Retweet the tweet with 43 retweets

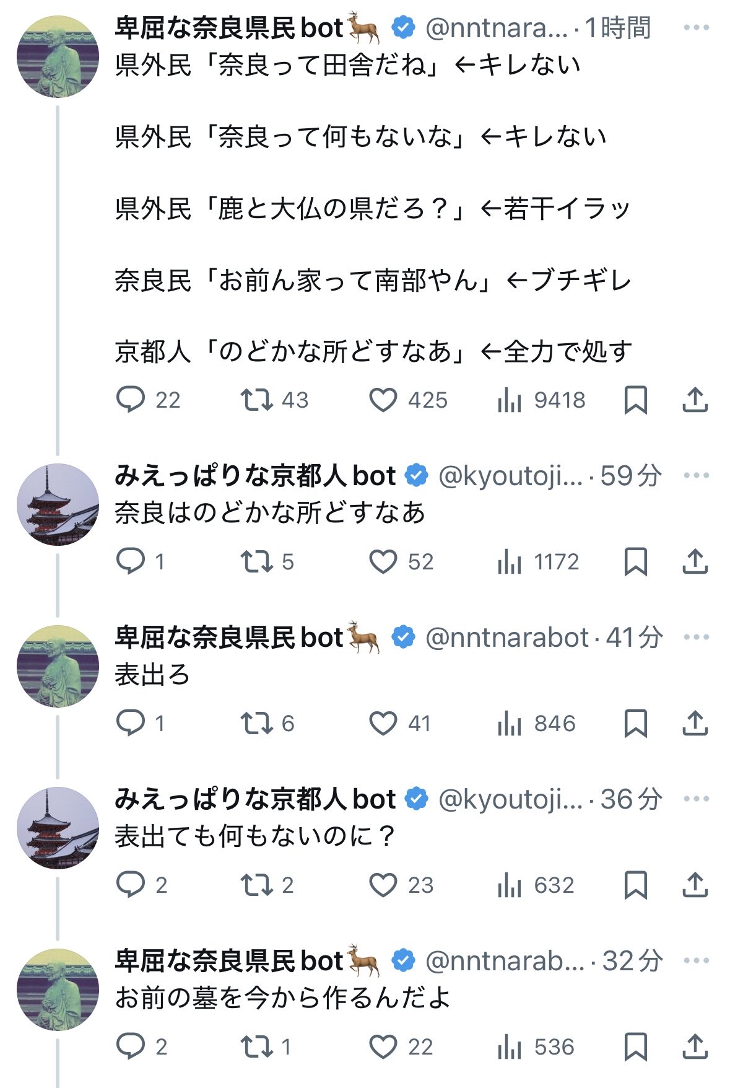point(256,400)
